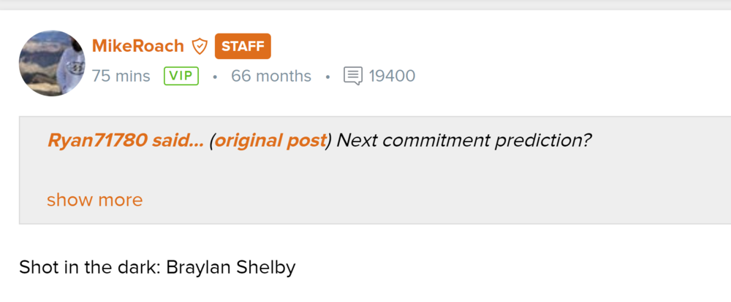Viewport: 731px width, 302px height.
Task: Click the dot separator before the post count icon
Action: [x=327, y=77]
